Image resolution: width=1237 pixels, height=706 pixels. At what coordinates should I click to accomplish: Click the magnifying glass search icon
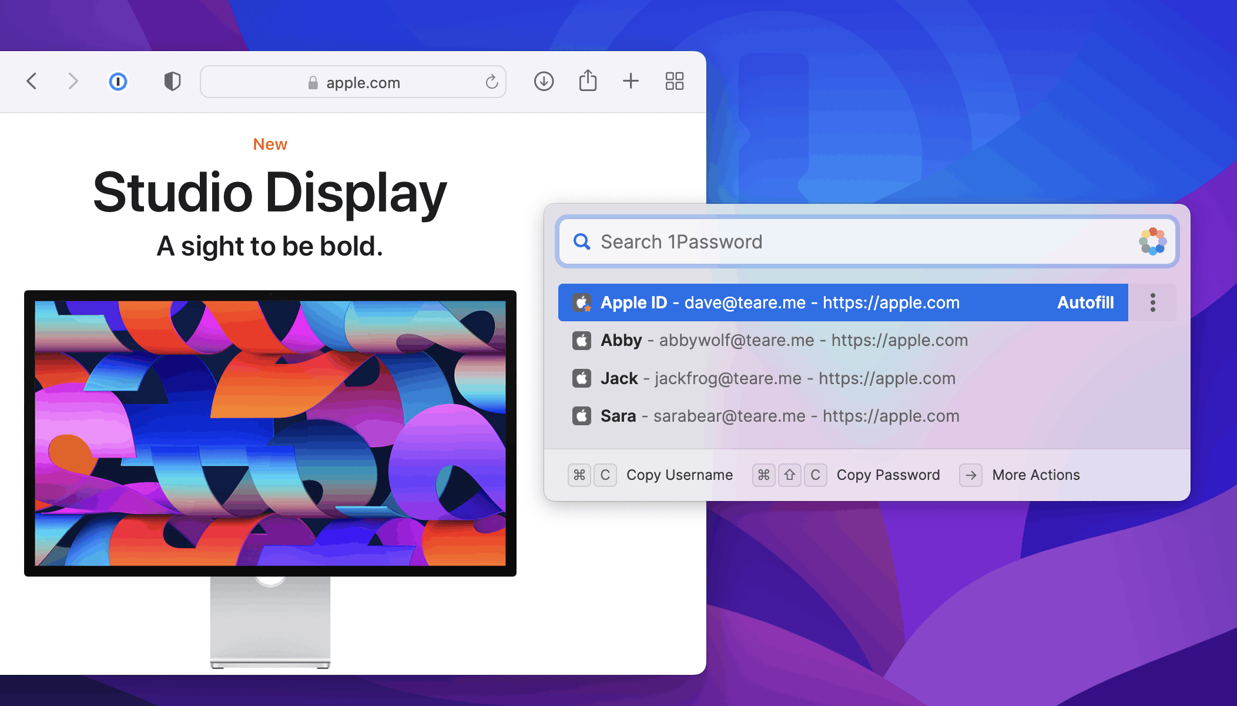(x=581, y=241)
